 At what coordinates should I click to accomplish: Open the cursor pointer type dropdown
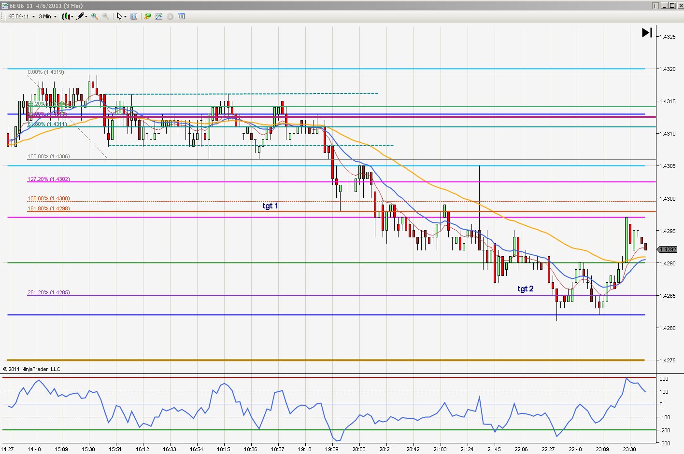point(121,16)
